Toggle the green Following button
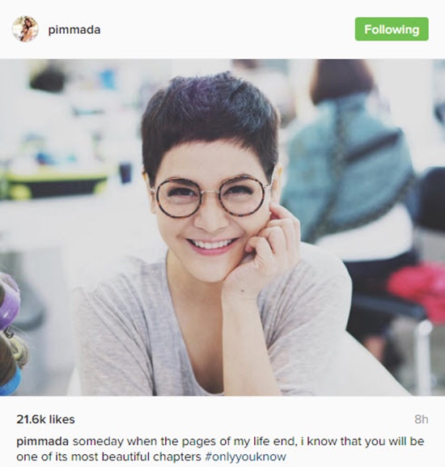Viewport: 445px width, 467px height. [x=392, y=29]
